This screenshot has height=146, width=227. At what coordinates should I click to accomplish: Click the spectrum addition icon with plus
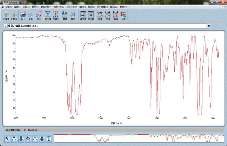tap(108, 16)
